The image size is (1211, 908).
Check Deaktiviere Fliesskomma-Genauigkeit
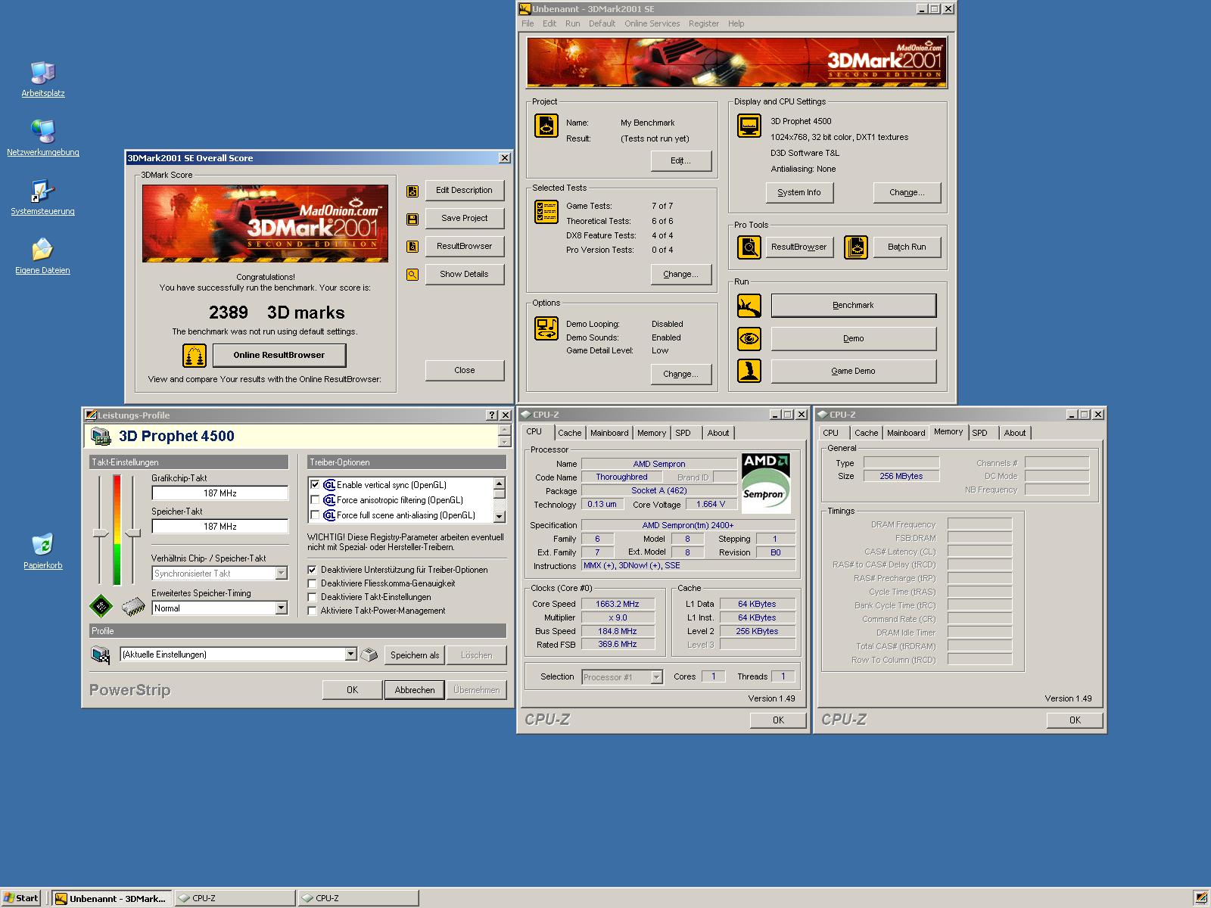click(x=312, y=583)
